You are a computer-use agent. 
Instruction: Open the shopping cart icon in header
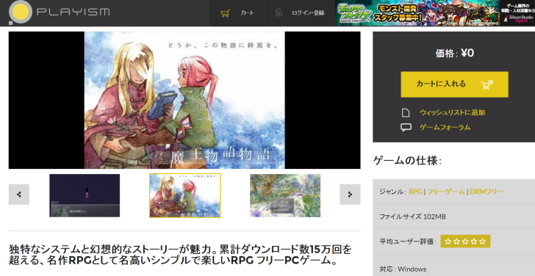point(225,13)
